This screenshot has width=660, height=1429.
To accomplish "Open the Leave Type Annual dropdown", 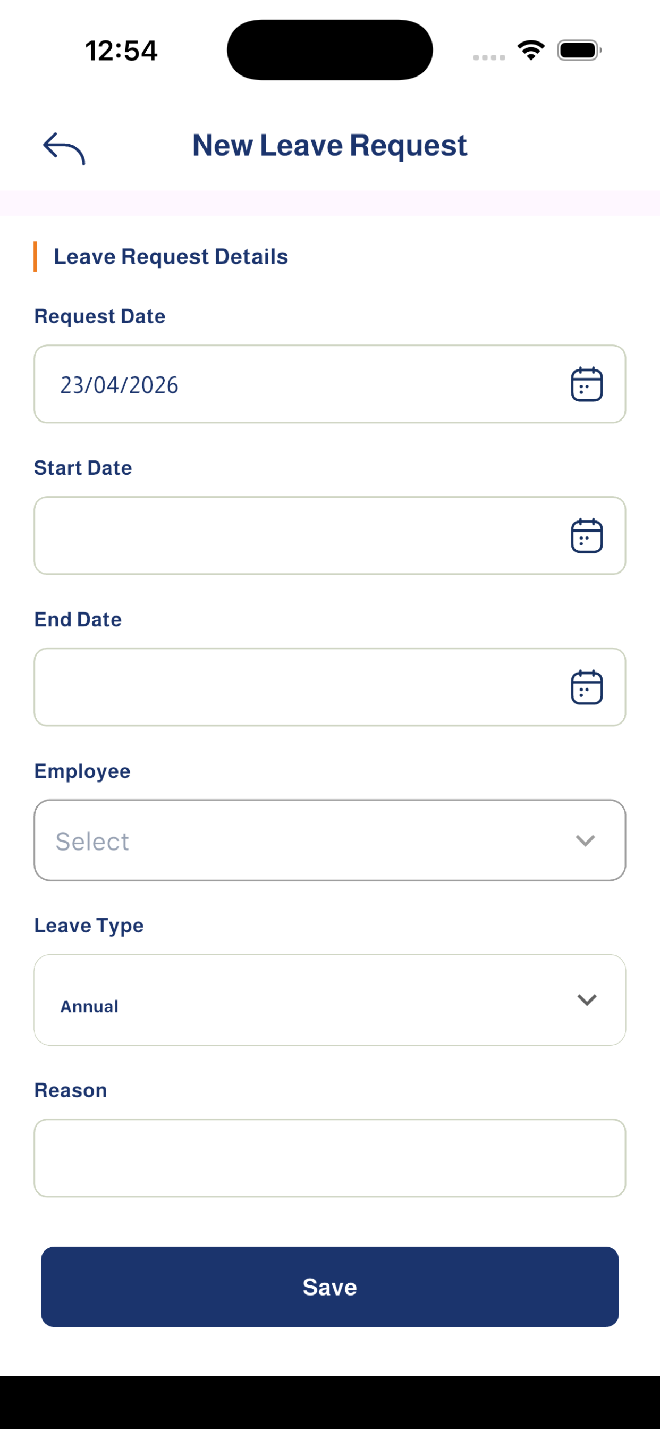I will coord(330,999).
